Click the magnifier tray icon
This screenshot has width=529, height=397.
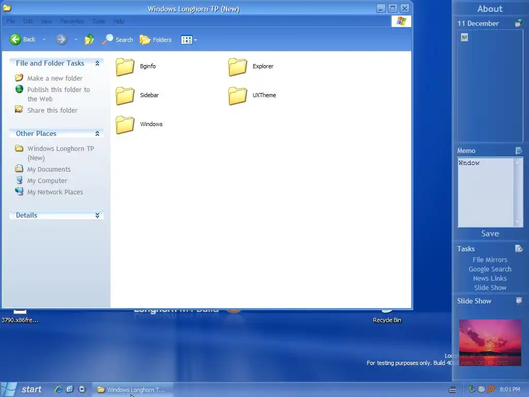(491, 389)
